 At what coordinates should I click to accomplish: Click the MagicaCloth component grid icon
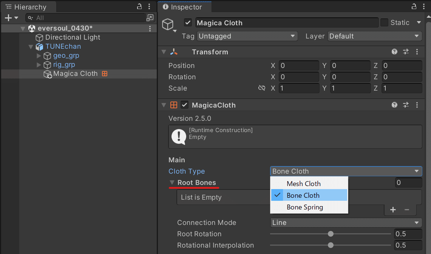tap(174, 105)
